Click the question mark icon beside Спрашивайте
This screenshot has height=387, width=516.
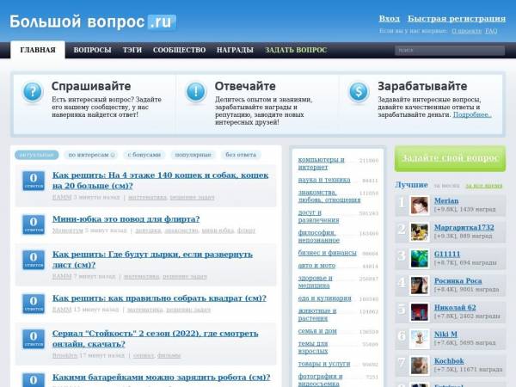(x=33, y=92)
